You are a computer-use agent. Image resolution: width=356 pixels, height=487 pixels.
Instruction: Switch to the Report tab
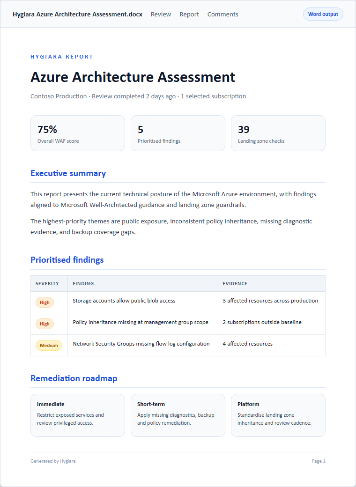(x=189, y=15)
